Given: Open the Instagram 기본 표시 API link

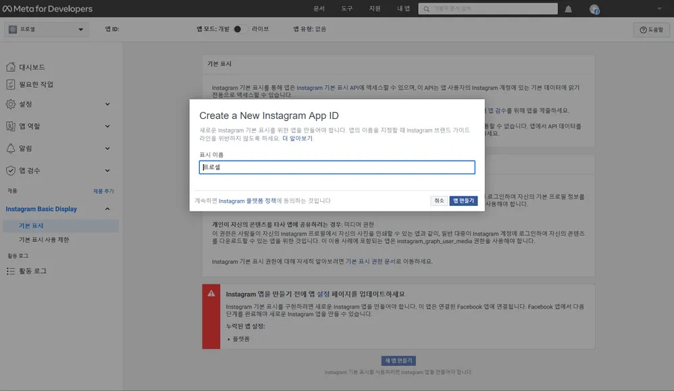Looking at the screenshot, I should pos(328,88).
